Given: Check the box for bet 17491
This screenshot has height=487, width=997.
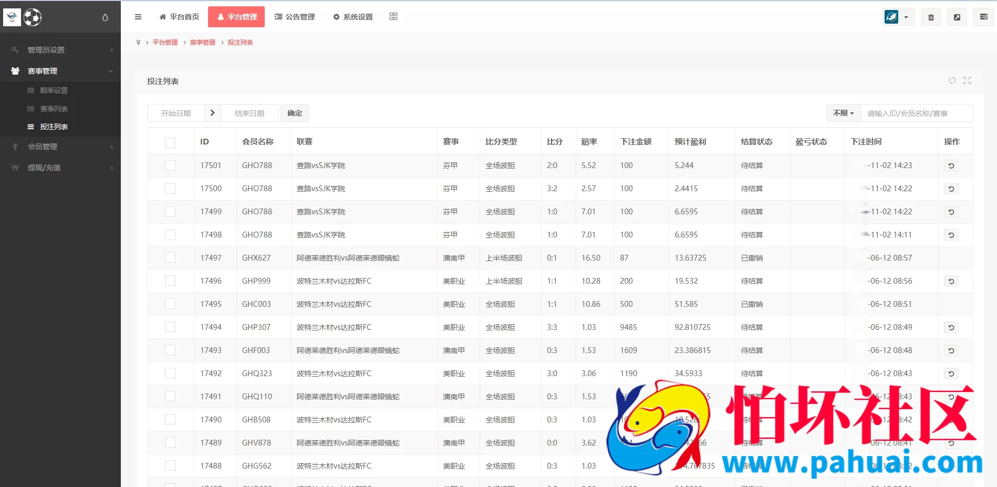Looking at the screenshot, I should 170,397.
